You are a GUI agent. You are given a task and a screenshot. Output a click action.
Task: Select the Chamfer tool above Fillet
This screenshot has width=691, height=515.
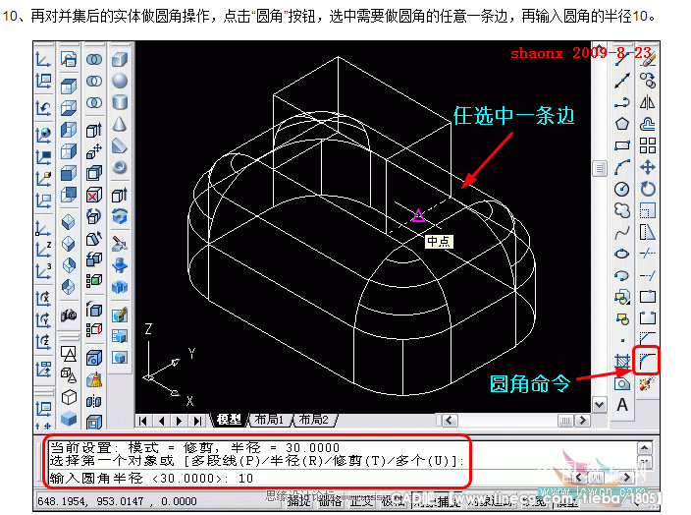click(x=647, y=339)
